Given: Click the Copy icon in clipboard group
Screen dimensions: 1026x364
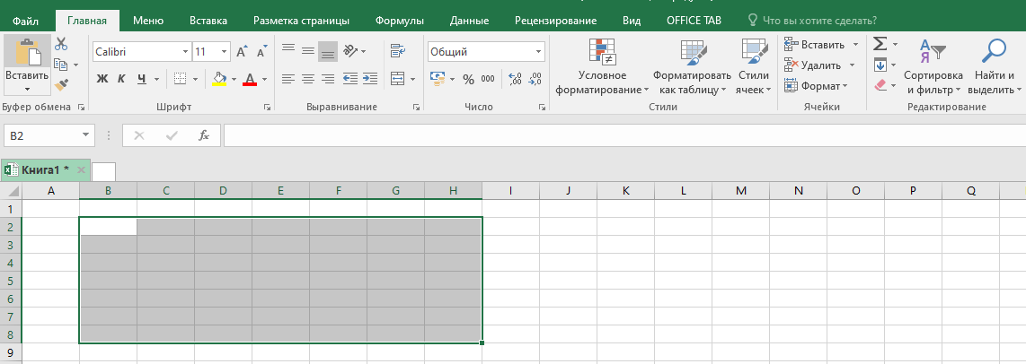Looking at the screenshot, I should (61, 65).
